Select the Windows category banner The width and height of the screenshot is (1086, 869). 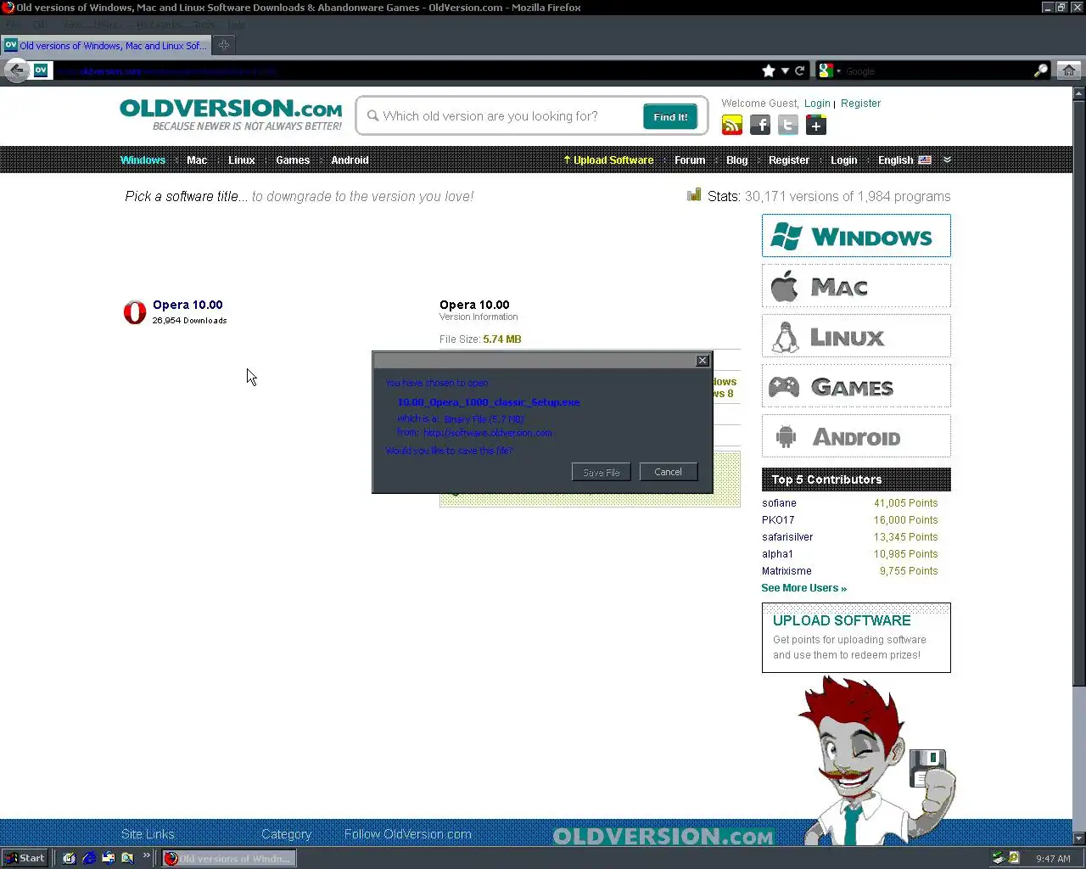(x=856, y=236)
